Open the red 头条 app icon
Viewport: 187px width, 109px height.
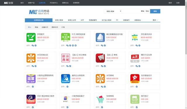click(135, 58)
